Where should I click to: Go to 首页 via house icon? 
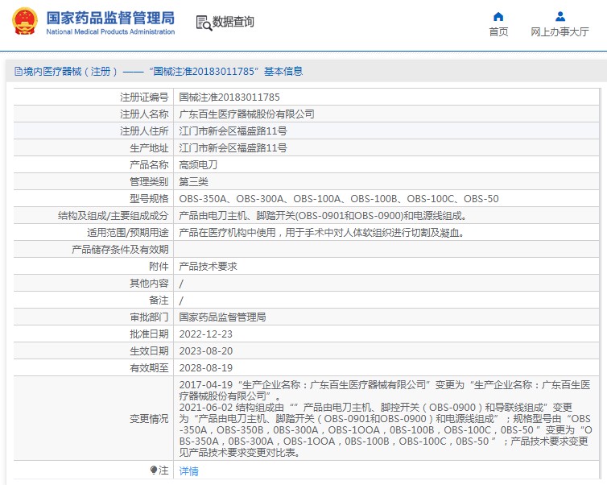pos(498,17)
